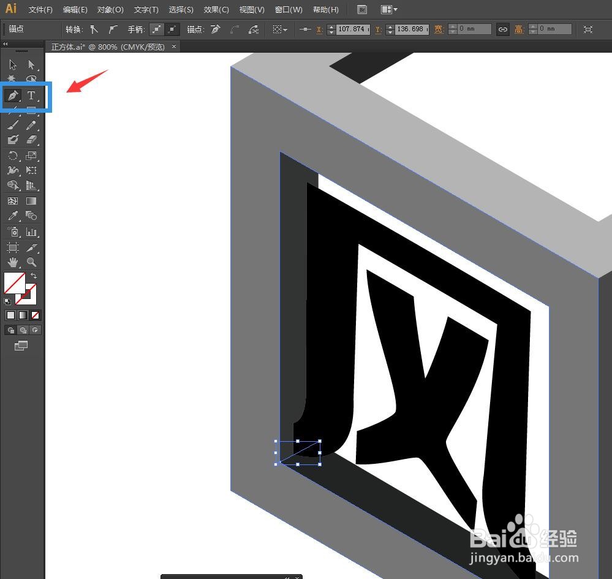This screenshot has width=612, height=579.
Task: Open the 窗口 menu
Action: (288, 9)
